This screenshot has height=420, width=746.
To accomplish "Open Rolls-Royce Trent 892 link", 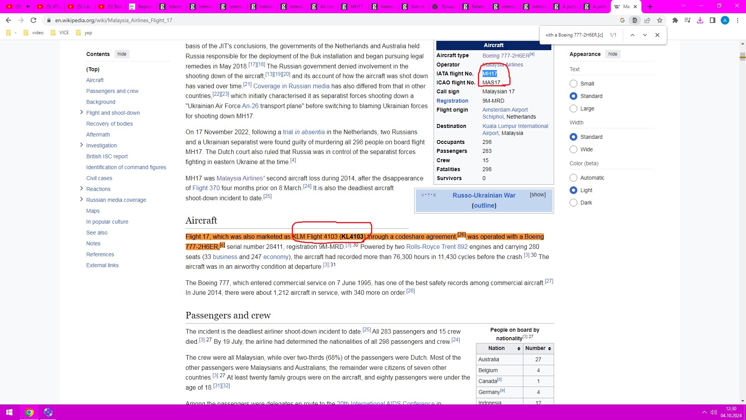I will tap(437, 247).
